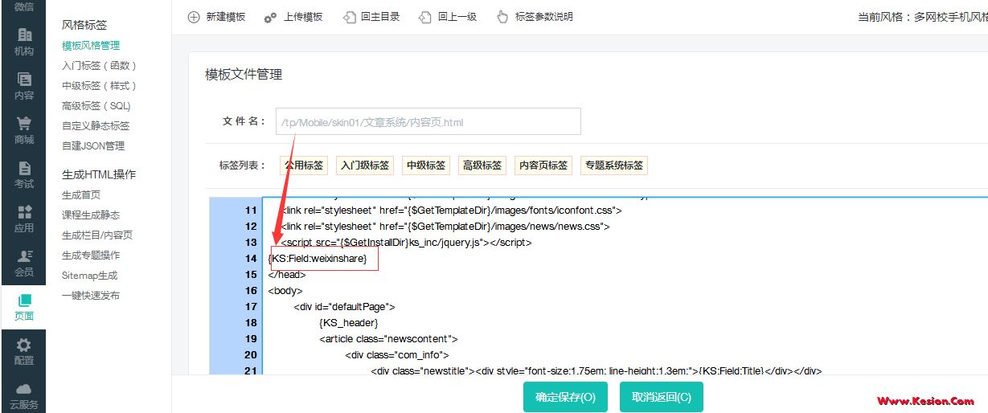
Task: Open the 商城 shopping cart section
Action: 23,130
